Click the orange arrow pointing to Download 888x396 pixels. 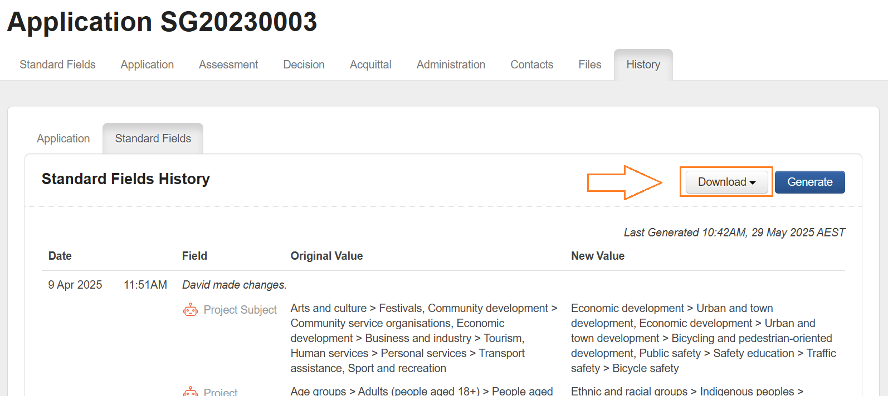624,182
